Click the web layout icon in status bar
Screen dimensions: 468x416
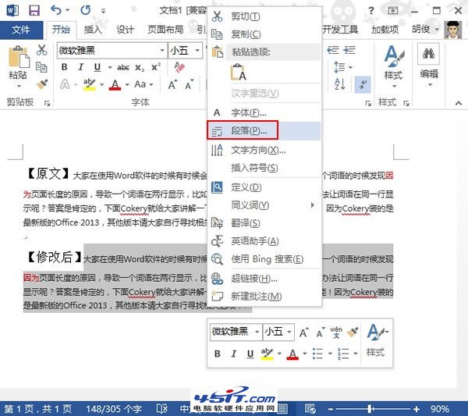click(310, 408)
